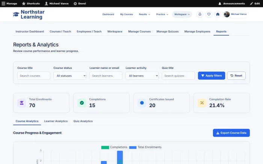The width and height of the screenshot is (263, 164).
Task: Click the home icon button
Action: click(x=218, y=14)
